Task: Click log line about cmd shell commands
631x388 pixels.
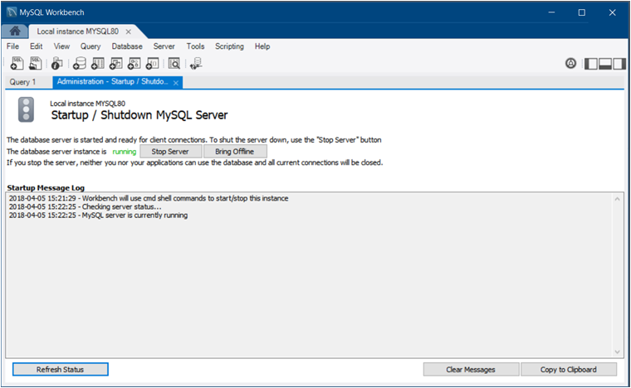Action: (149, 198)
